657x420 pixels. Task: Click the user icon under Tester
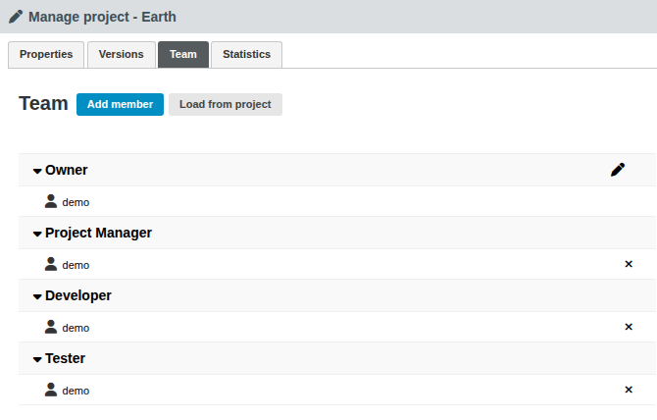coord(51,390)
